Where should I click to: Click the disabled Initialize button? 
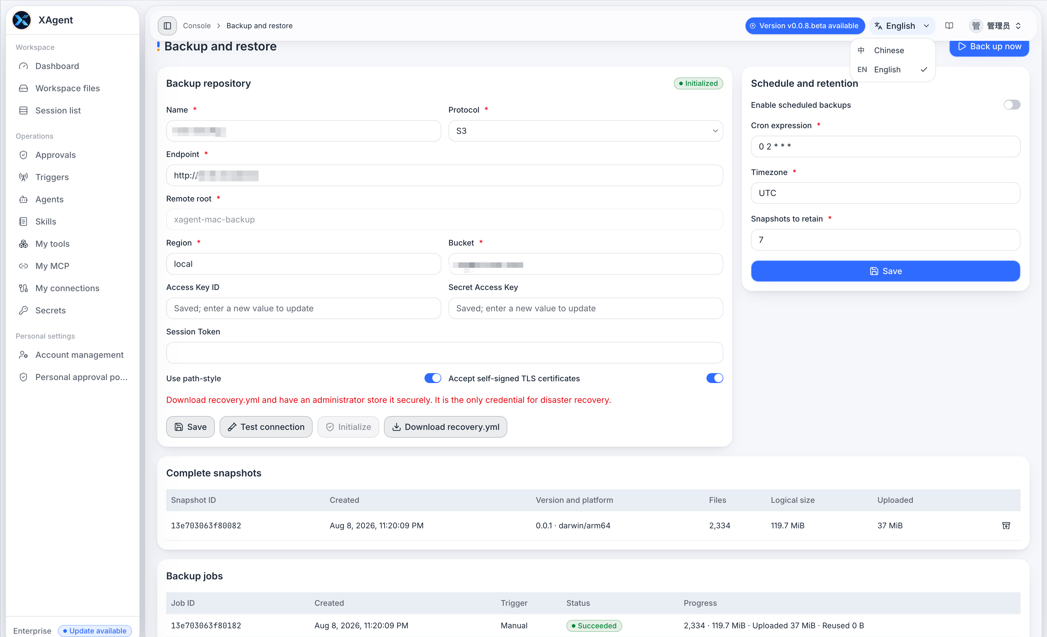348,427
